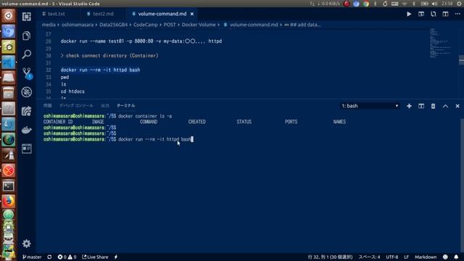Open the terminal selector '1: bash' dropdown
464x261 pixels.
click(370, 106)
